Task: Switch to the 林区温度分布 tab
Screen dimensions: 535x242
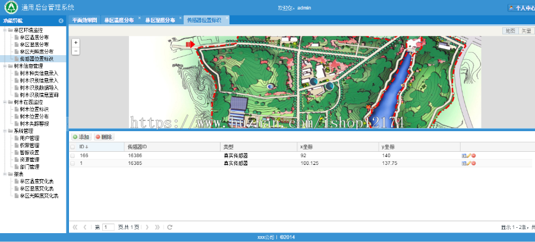Action: click(x=119, y=20)
